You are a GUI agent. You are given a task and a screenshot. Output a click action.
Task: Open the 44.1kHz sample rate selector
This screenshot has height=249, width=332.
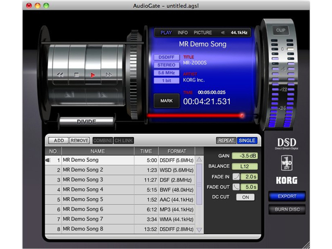pyautogui.click(x=239, y=33)
